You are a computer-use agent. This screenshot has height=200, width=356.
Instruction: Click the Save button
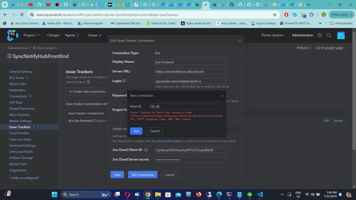(x=117, y=175)
